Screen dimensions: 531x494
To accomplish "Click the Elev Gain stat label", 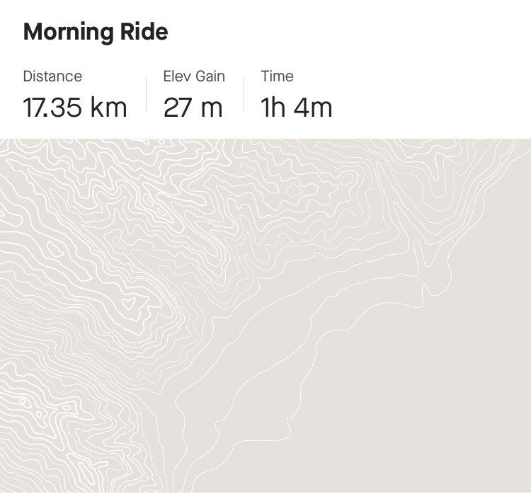I will pyautogui.click(x=194, y=76).
